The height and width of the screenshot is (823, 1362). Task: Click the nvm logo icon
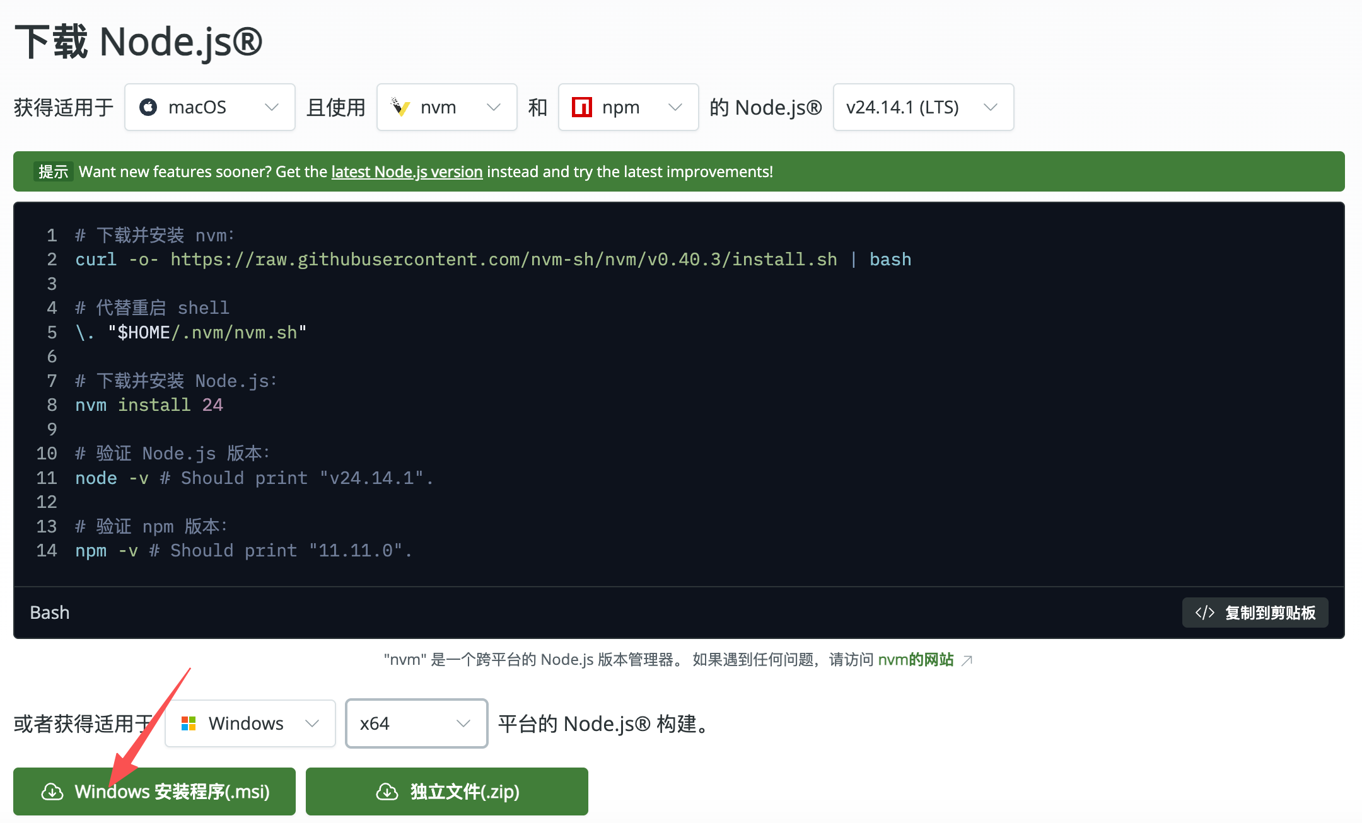[x=401, y=107]
